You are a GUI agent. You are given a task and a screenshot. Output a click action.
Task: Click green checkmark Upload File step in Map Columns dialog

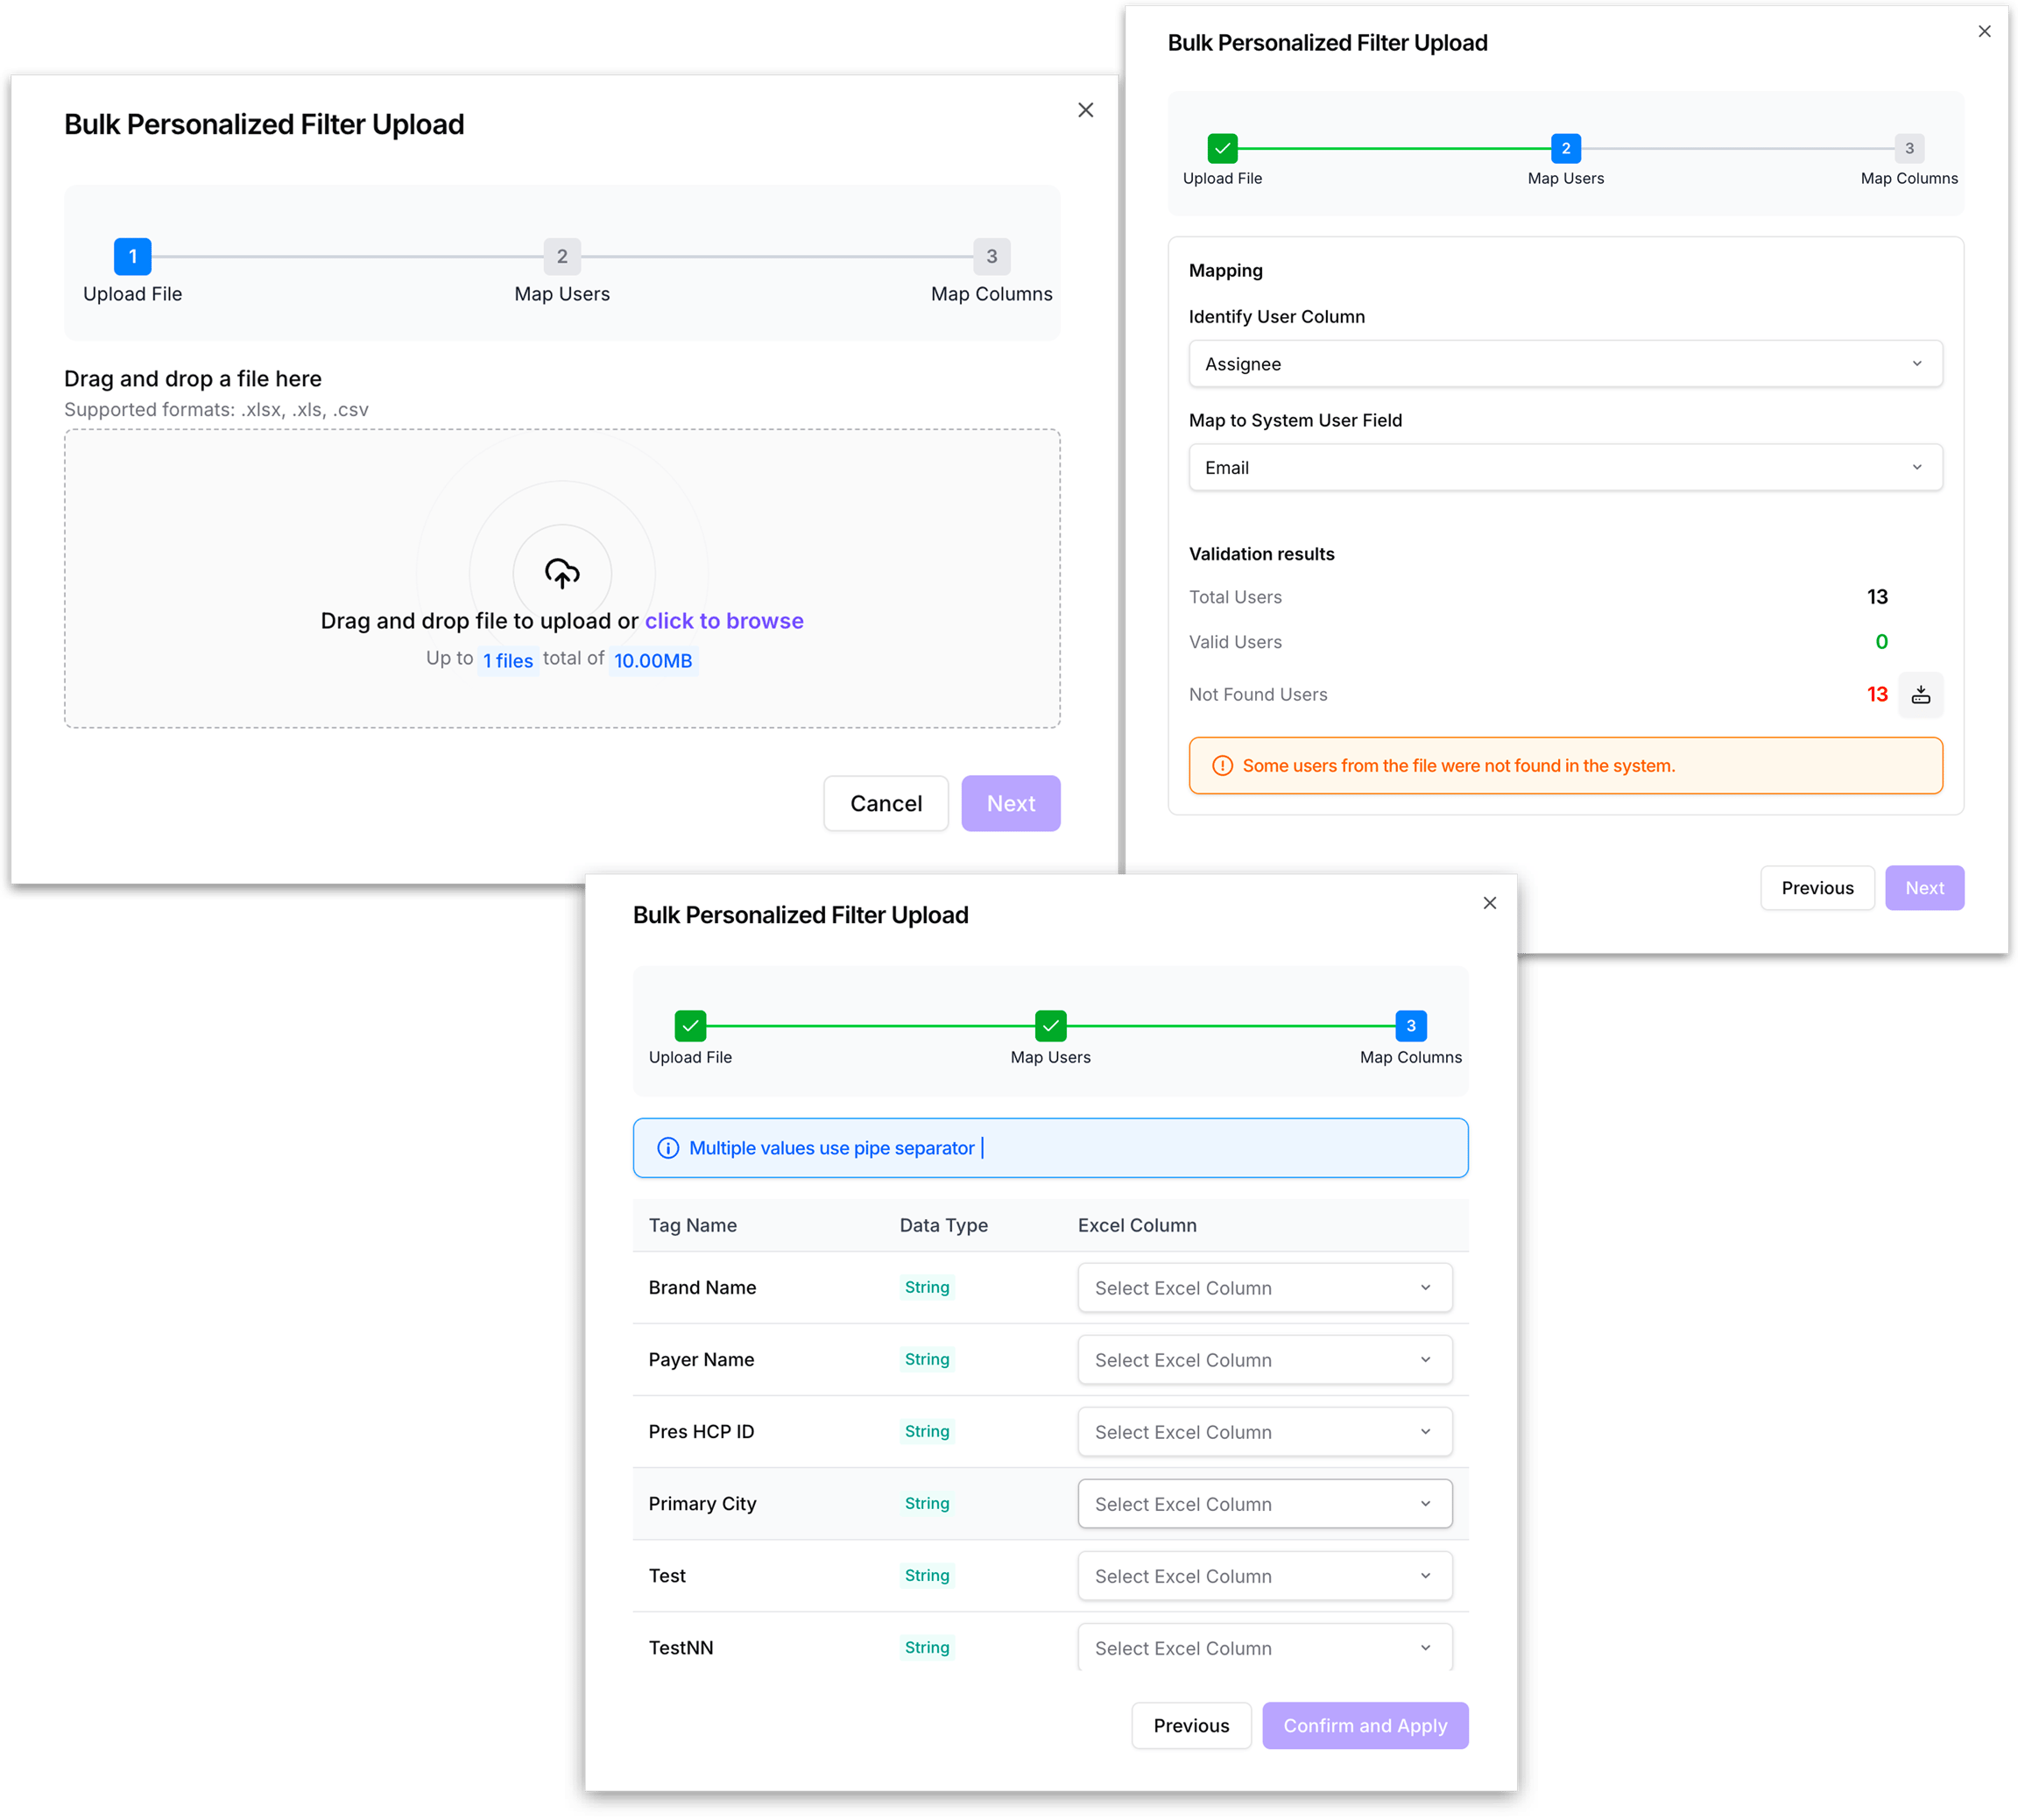tap(690, 1026)
